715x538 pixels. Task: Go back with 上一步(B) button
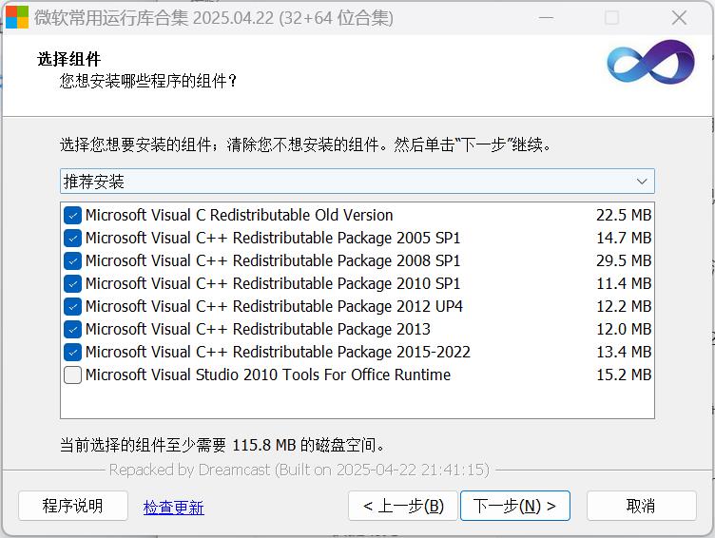[403, 506]
